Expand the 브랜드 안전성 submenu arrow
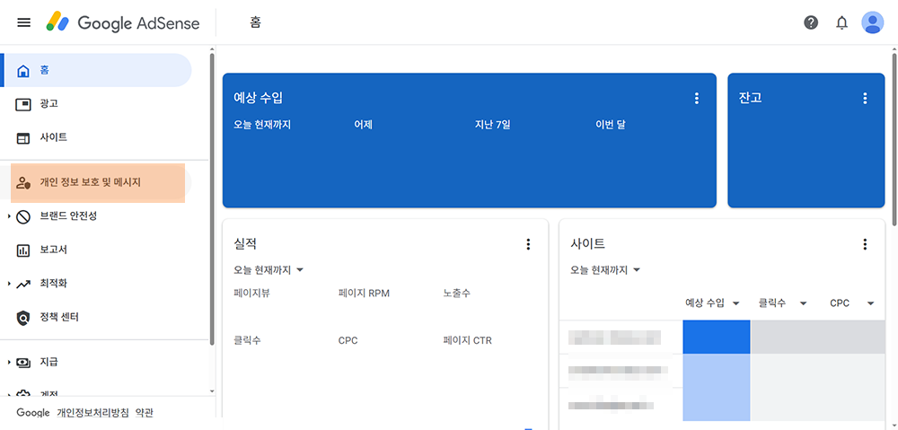The image size is (898, 430). point(9,216)
